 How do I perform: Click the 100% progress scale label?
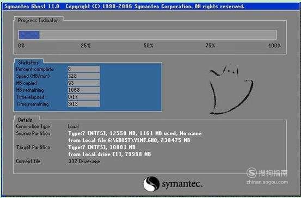coord(275,46)
